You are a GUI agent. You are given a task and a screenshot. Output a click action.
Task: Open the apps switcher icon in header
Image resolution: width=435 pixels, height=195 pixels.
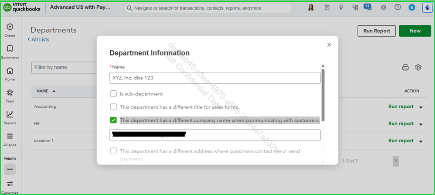[355, 8]
